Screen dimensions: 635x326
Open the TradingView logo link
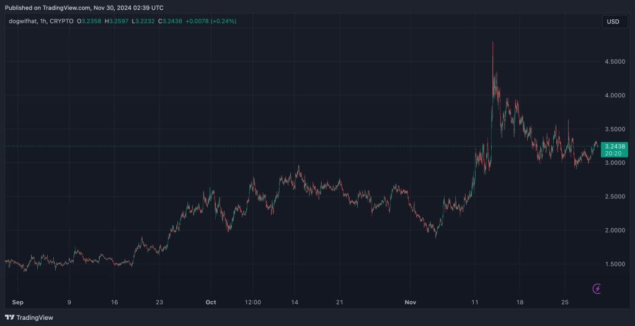coord(29,317)
